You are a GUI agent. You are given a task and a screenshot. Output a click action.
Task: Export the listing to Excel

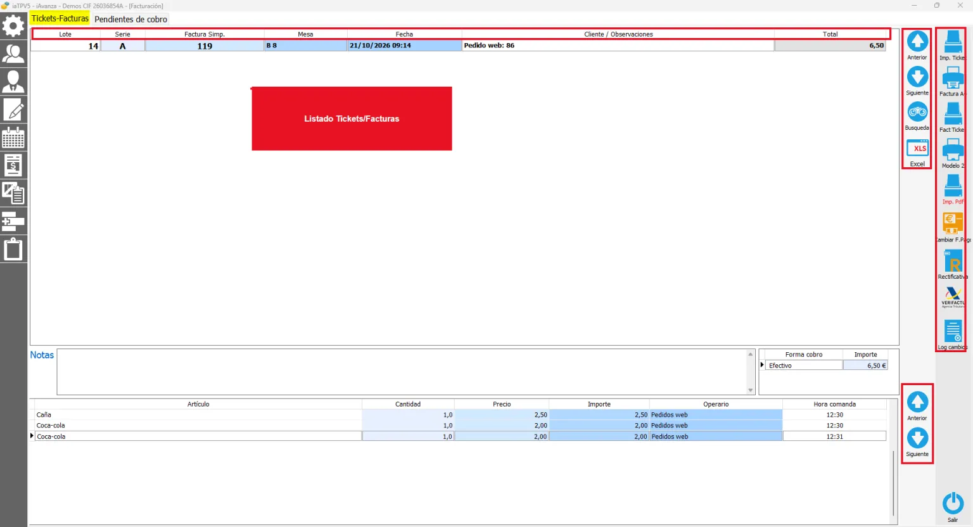click(917, 148)
